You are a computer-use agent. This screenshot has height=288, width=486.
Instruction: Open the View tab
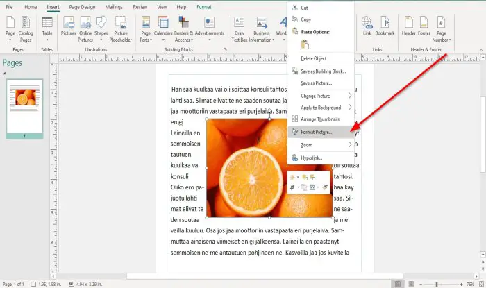point(162,7)
